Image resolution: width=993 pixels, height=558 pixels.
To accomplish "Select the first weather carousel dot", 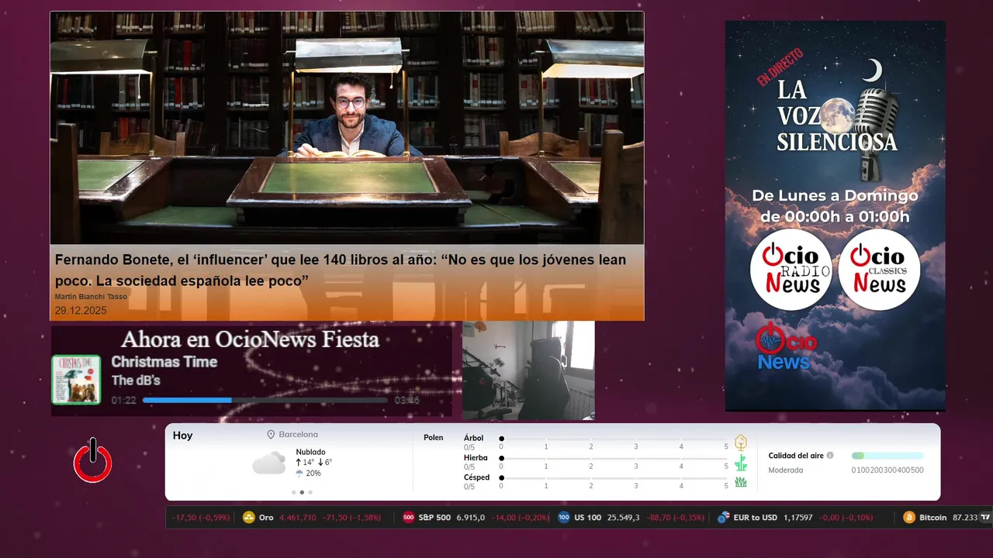I will pos(293,492).
